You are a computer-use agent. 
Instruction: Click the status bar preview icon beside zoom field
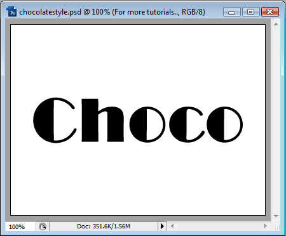pos(43,226)
